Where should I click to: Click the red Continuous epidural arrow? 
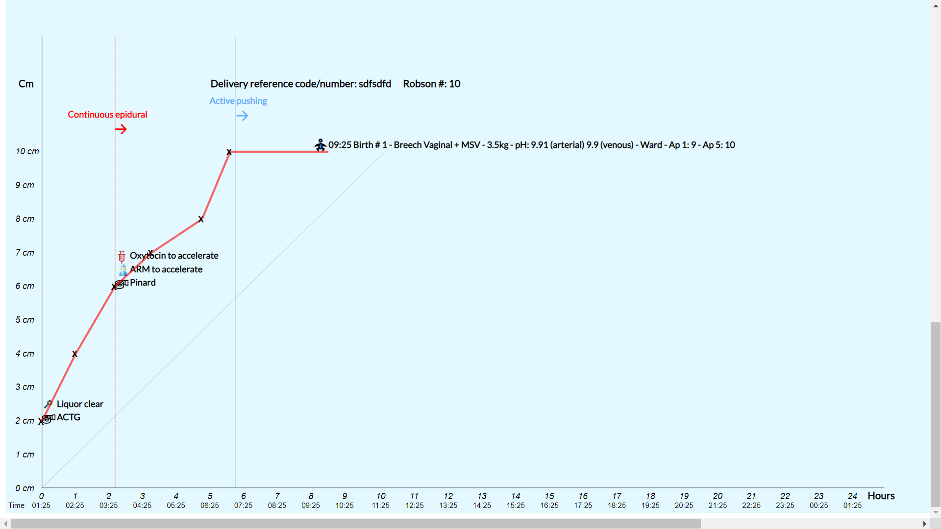121,129
